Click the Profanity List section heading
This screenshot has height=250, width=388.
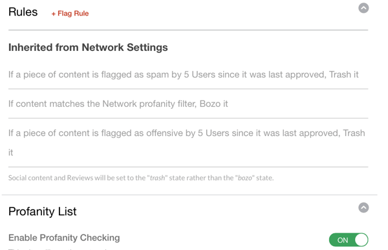coord(42,211)
